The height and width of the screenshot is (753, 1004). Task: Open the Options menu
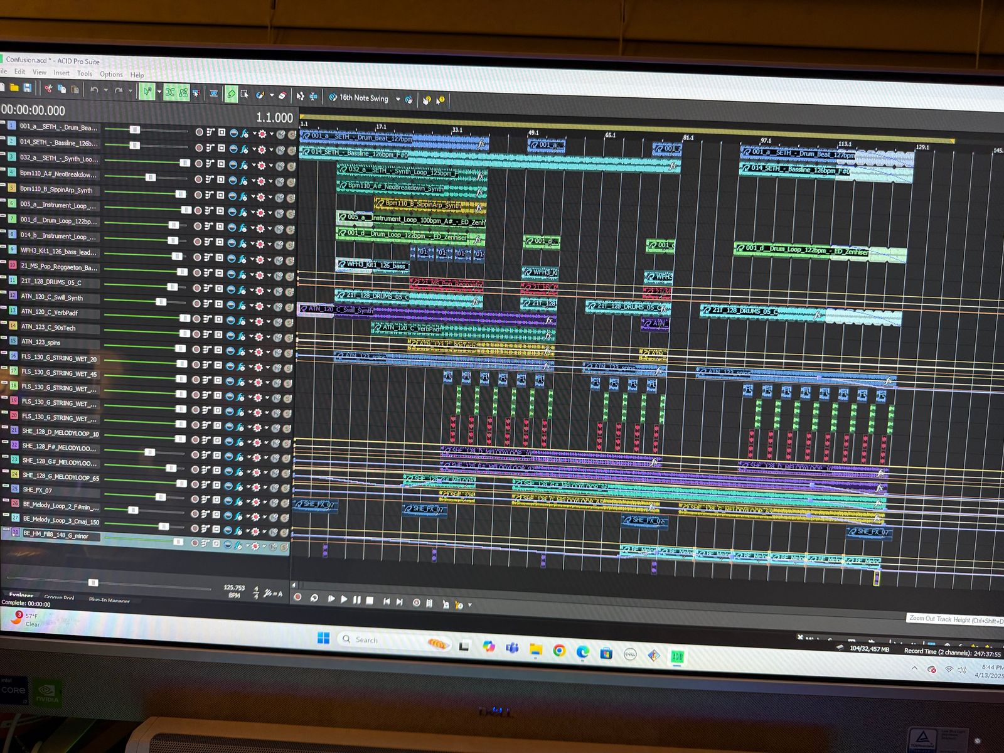tap(111, 74)
